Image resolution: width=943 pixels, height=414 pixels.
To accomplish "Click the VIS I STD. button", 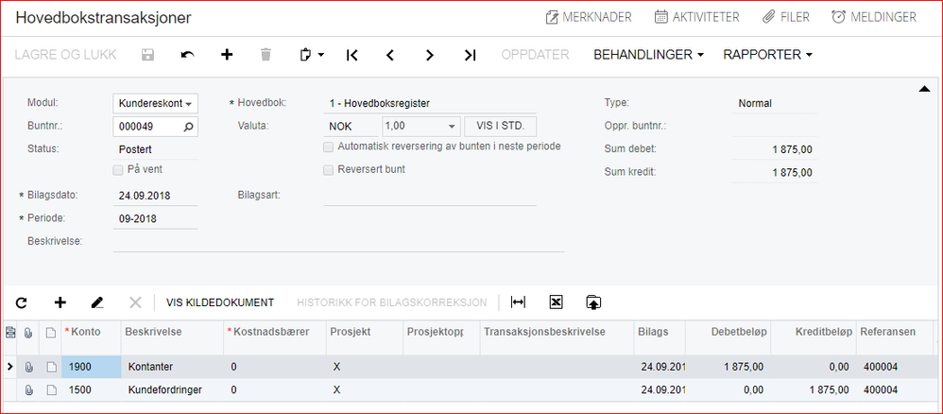I will click(501, 126).
